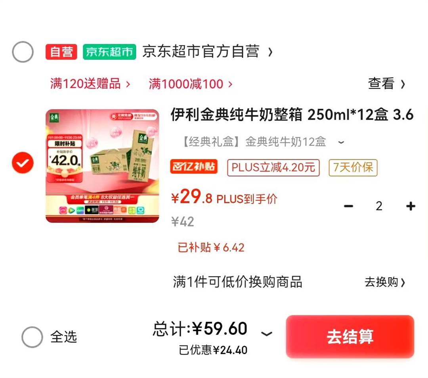Select the 京东超市官方自营 store radio circle

[x=23, y=52]
